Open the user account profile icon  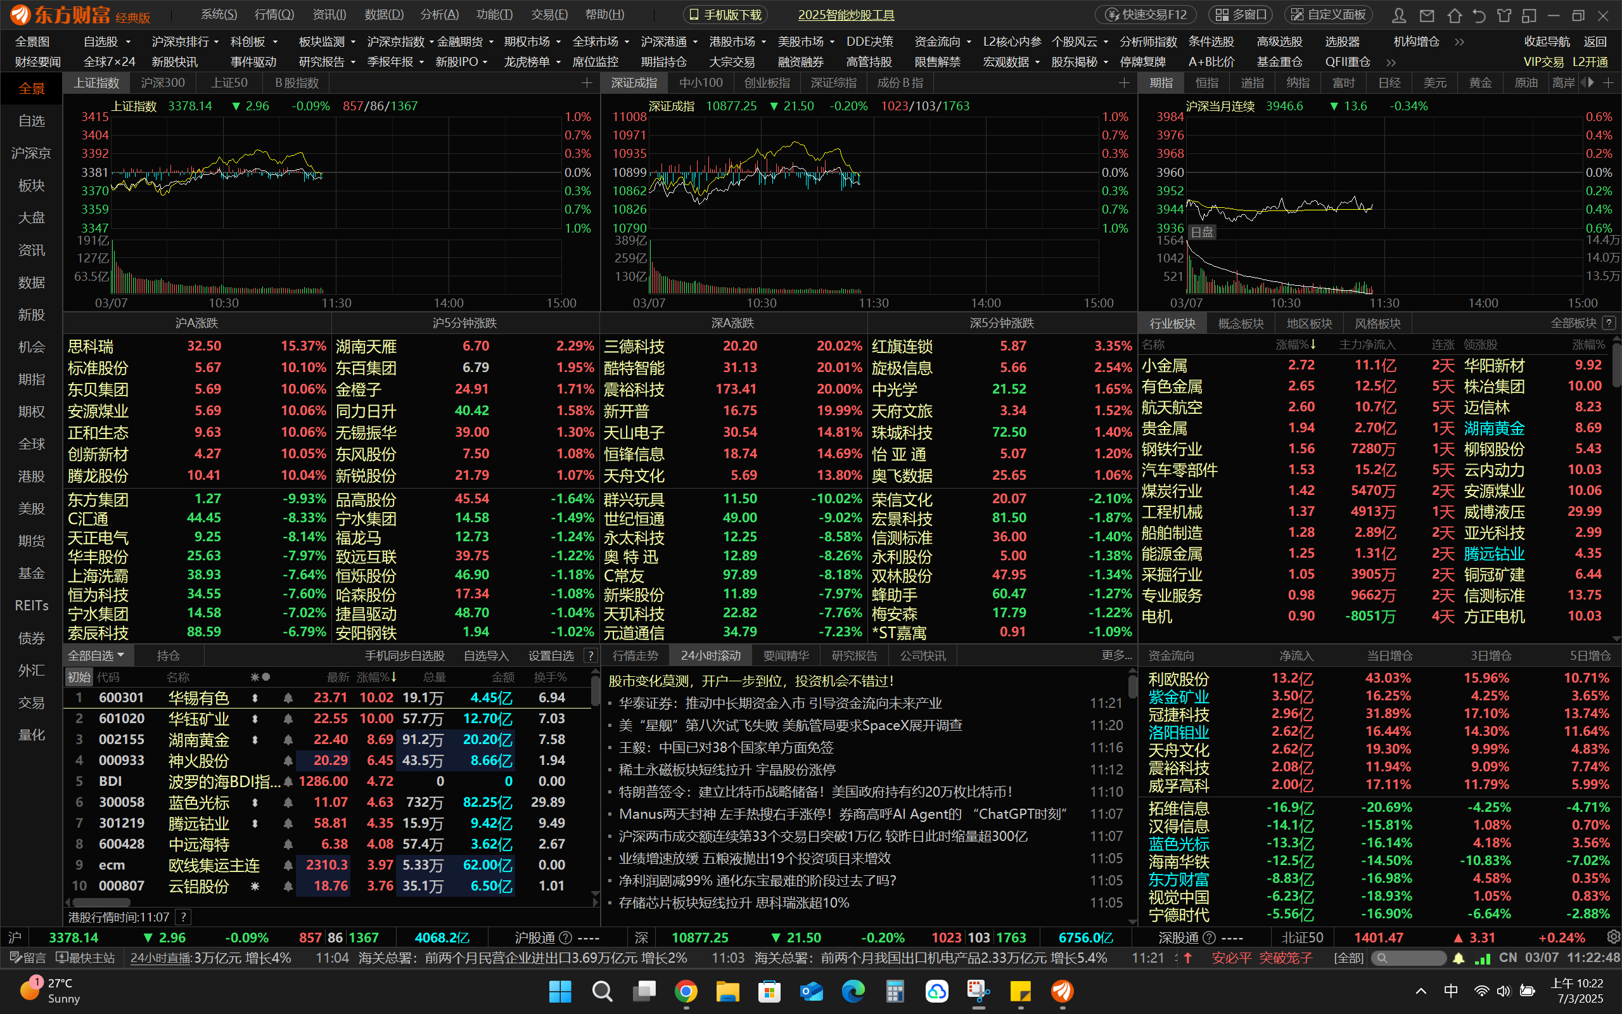coord(1398,15)
